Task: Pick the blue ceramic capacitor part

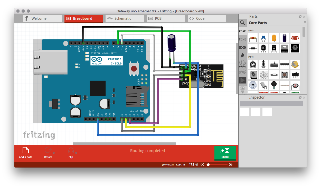Action: [x=263, y=38]
